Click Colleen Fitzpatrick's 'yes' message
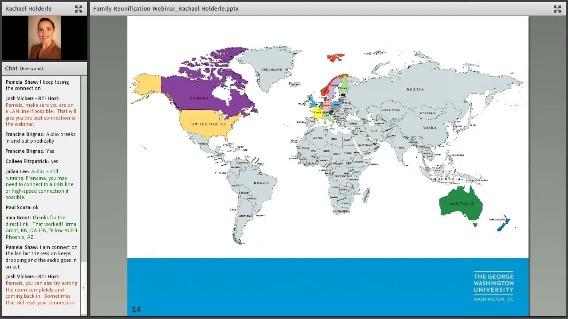Viewport: 568px width, 319px height. point(32,161)
